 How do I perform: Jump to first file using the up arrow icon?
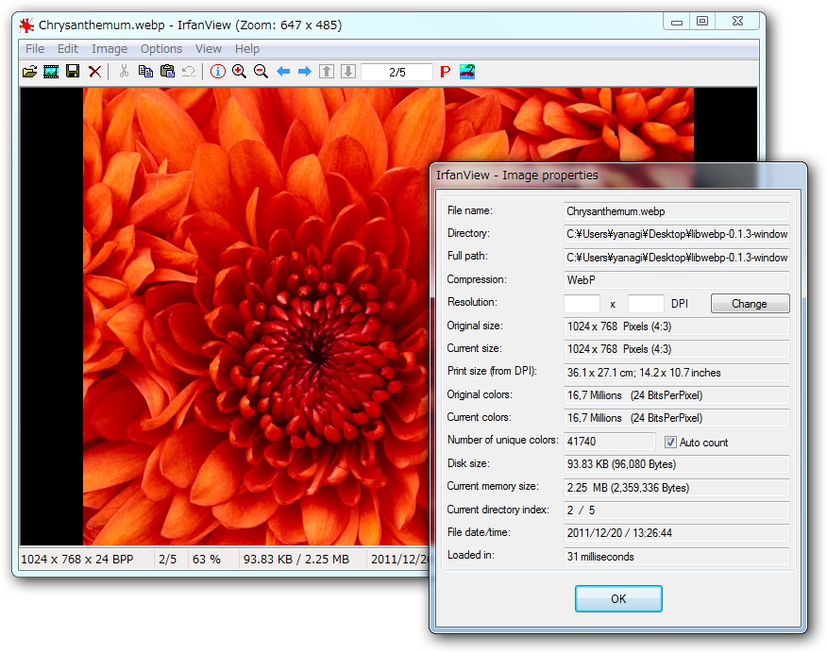point(325,71)
